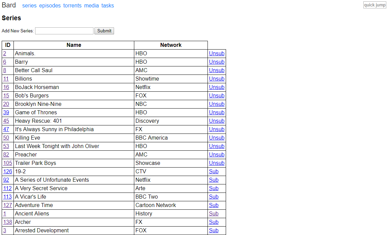Open series ID 113 link
The image size is (389, 235).
[7, 197]
